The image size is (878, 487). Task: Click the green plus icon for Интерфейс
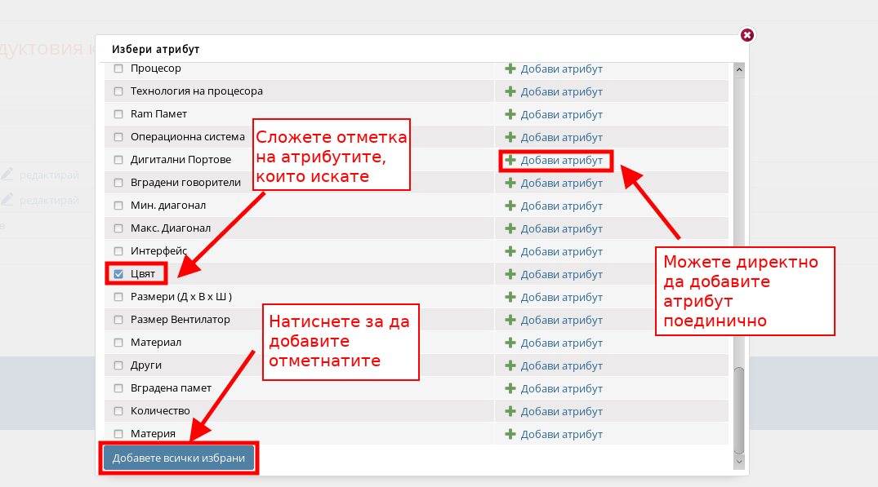[x=510, y=251]
